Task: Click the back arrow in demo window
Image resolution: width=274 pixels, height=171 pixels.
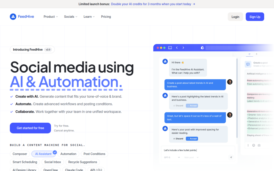Action: (177, 48)
